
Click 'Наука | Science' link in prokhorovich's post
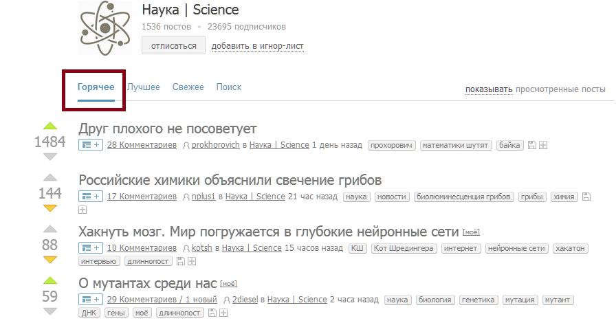pyautogui.click(x=279, y=145)
